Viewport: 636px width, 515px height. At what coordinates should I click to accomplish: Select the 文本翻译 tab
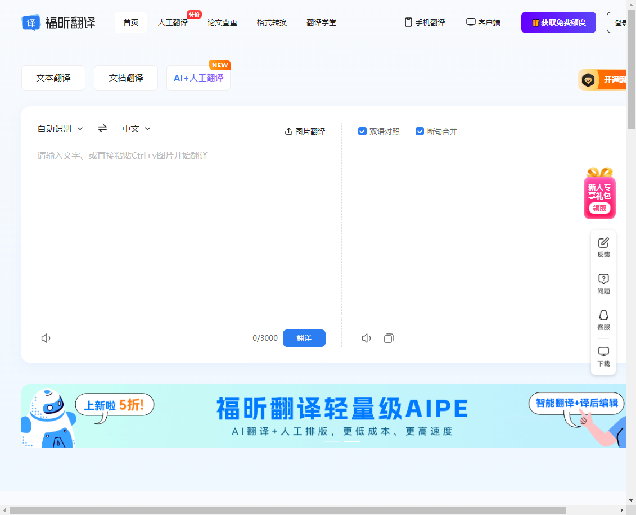tap(53, 78)
